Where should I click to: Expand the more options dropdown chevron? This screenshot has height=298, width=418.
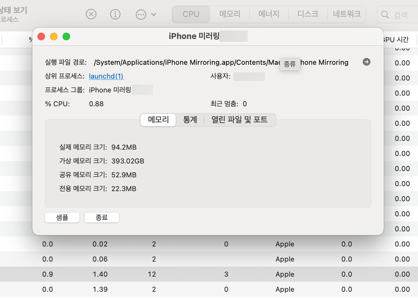[153, 14]
